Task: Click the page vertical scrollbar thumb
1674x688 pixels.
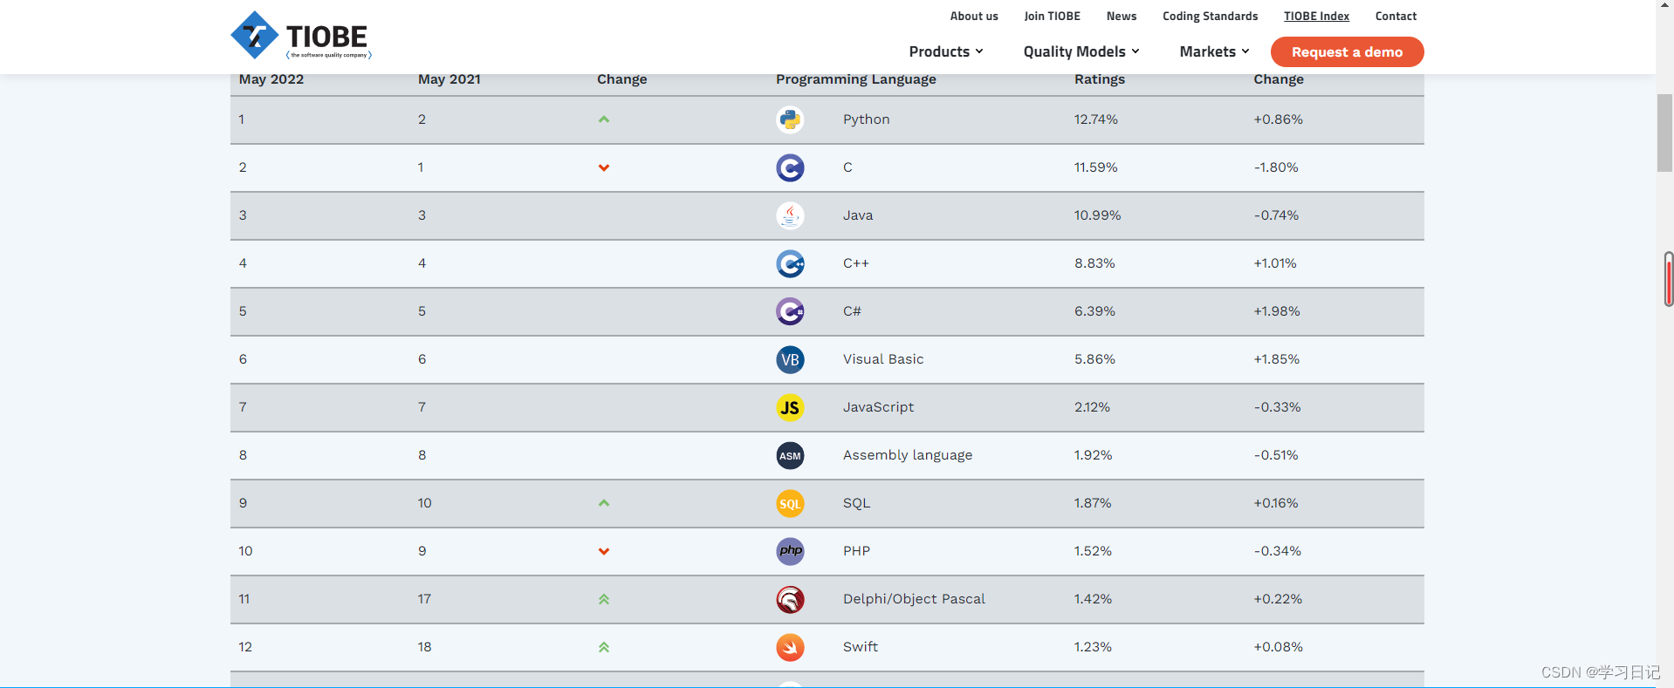Action: tap(1664, 133)
